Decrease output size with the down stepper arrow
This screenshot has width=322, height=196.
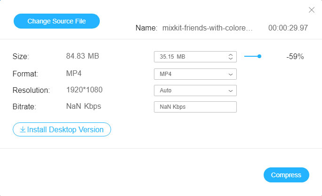pos(231,59)
